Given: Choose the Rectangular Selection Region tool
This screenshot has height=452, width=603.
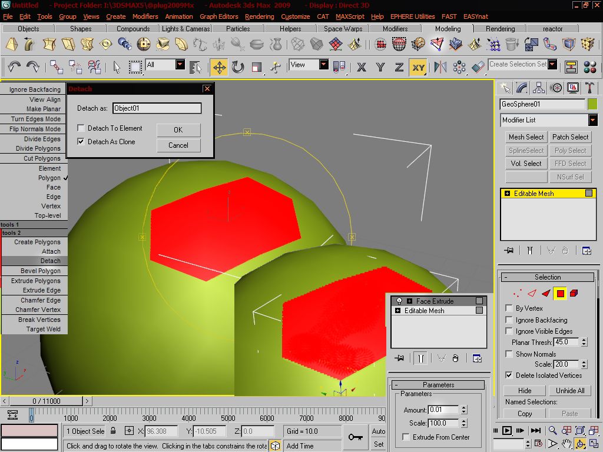Looking at the screenshot, I should [x=135, y=67].
